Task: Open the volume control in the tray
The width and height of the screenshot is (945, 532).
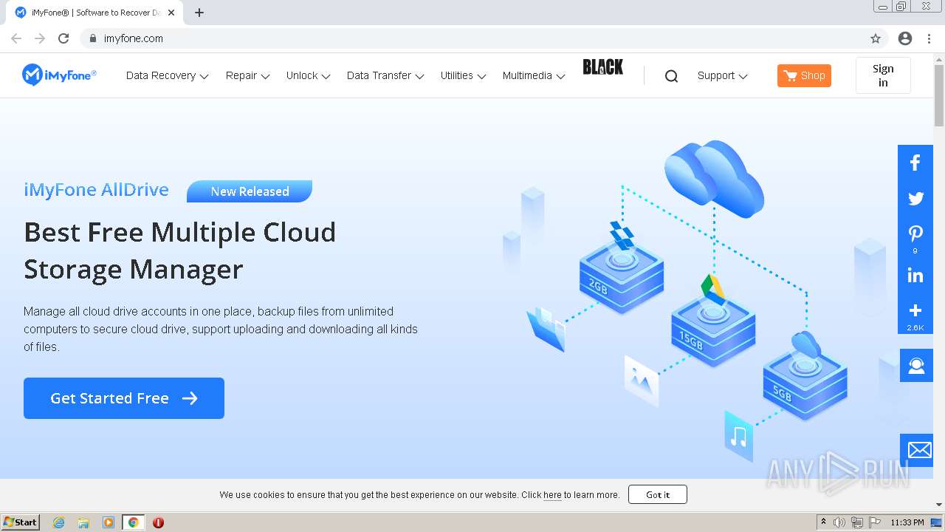Action: [839, 522]
